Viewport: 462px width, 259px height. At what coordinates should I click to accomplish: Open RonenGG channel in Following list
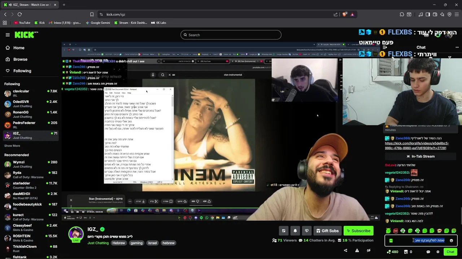click(x=31, y=114)
